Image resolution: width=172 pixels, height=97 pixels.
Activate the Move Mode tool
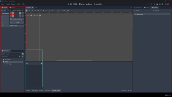(x=30, y=11)
